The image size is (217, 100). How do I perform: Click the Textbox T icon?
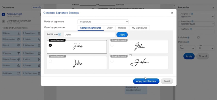19,53
